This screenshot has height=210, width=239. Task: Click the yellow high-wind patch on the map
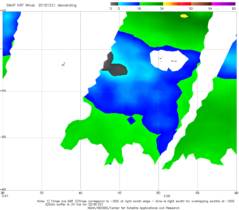[184, 16]
